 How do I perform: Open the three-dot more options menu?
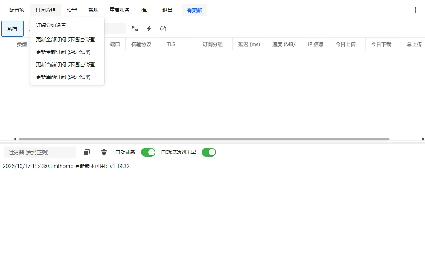[415, 10]
